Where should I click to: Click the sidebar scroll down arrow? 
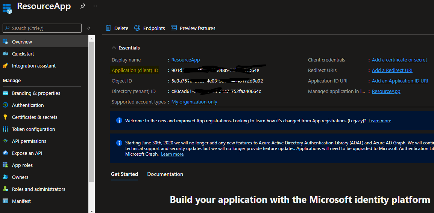click(91, 211)
